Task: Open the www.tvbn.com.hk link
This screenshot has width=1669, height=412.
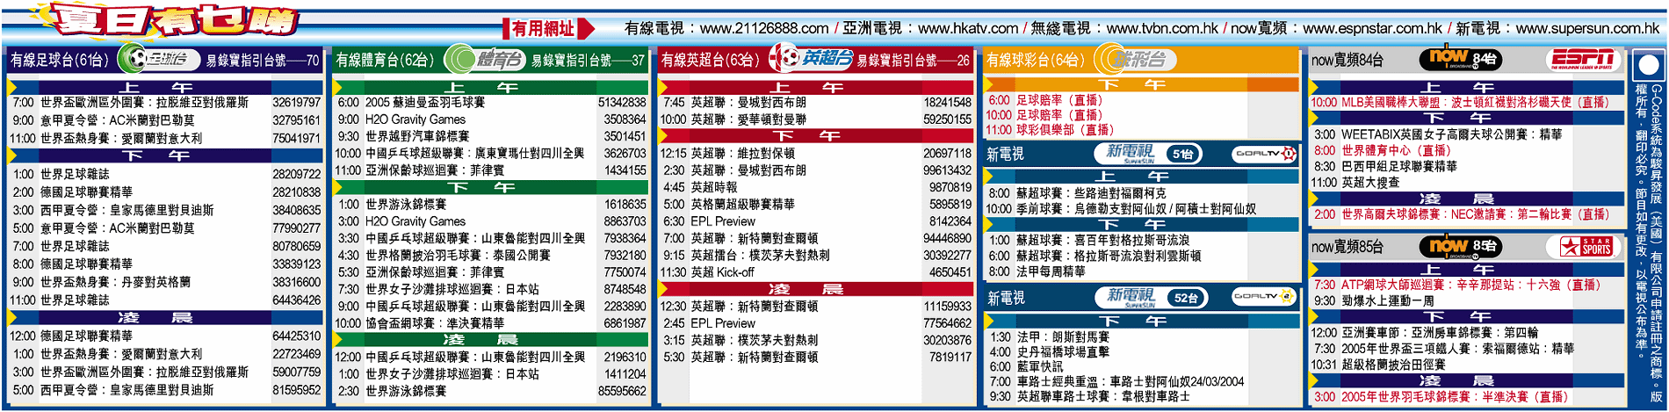Action: (x=1162, y=28)
